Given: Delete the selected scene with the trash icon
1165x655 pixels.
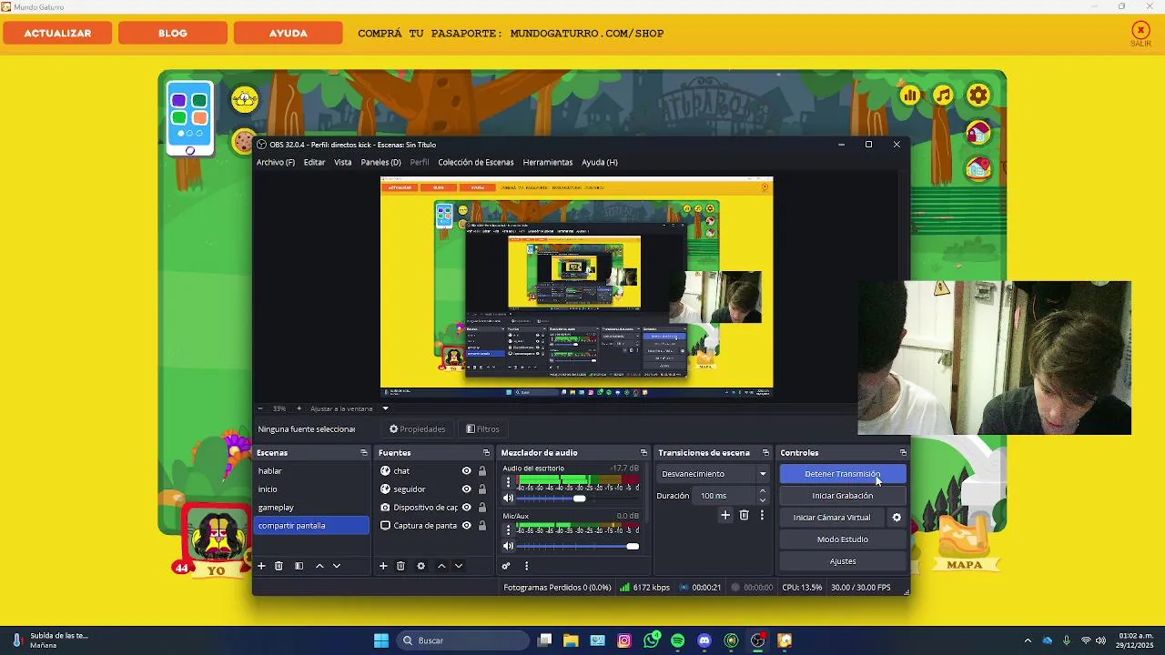Looking at the screenshot, I should tap(279, 566).
